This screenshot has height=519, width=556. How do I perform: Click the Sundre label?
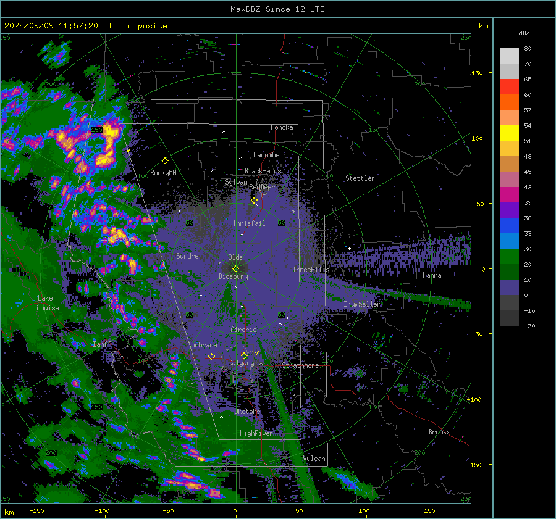click(x=187, y=255)
